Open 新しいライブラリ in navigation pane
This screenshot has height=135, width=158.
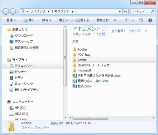coord(27,90)
